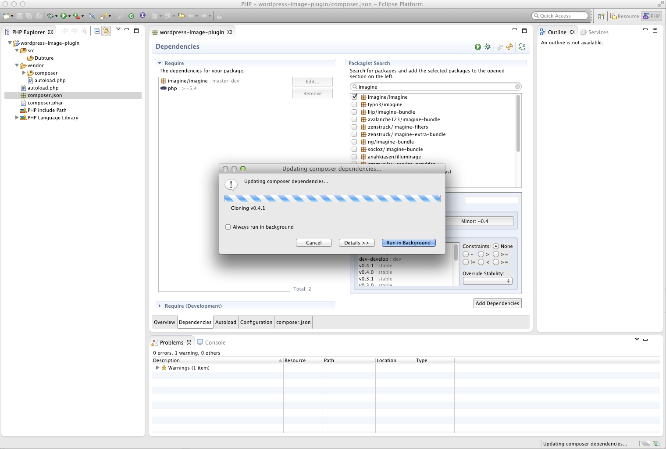The height and width of the screenshot is (449, 666).
Task: Check the liip/imagine-bundle checkbox
Action: click(354, 112)
